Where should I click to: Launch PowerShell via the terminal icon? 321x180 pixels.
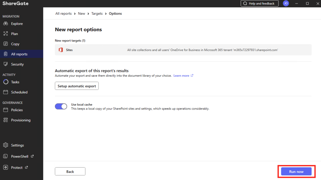(6, 156)
